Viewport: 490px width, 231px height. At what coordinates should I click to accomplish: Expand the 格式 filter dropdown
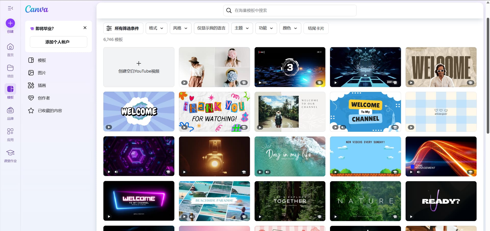156,28
